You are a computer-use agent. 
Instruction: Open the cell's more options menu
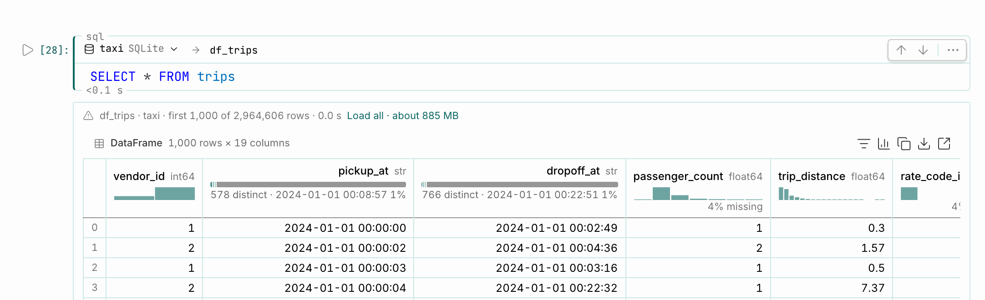coord(953,50)
